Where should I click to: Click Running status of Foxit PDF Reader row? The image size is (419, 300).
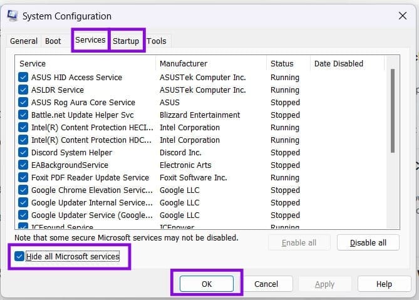point(285,178)
